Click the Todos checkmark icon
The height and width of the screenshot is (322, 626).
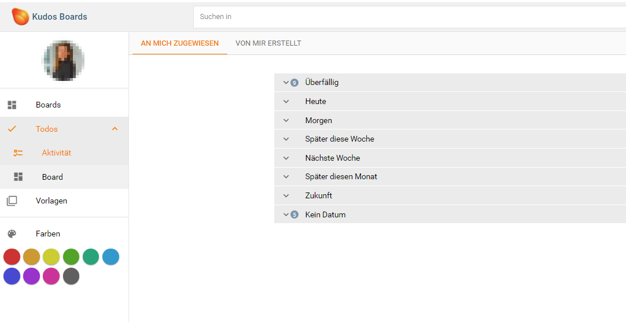12,129
